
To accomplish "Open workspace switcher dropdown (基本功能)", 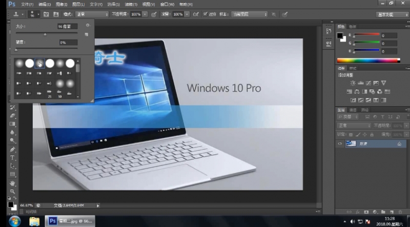I will coord(392,15).
